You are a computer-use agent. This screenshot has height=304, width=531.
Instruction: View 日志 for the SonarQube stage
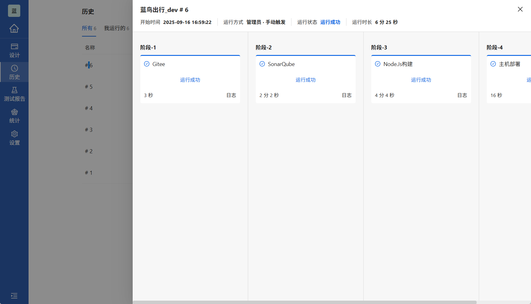tap(346, 95)
